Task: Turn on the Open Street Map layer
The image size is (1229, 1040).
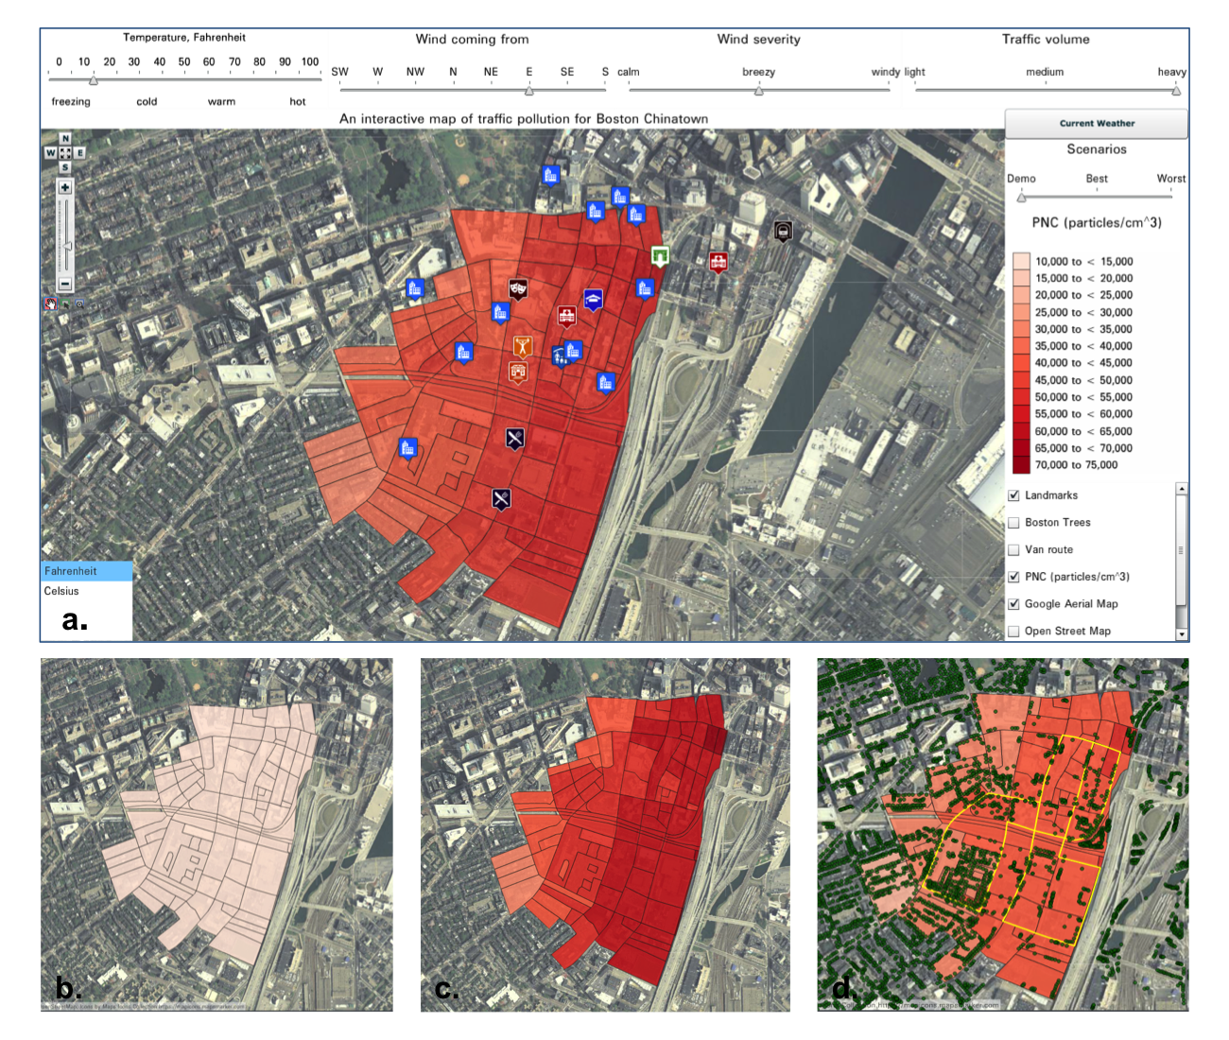Action: pos(1014,631)
